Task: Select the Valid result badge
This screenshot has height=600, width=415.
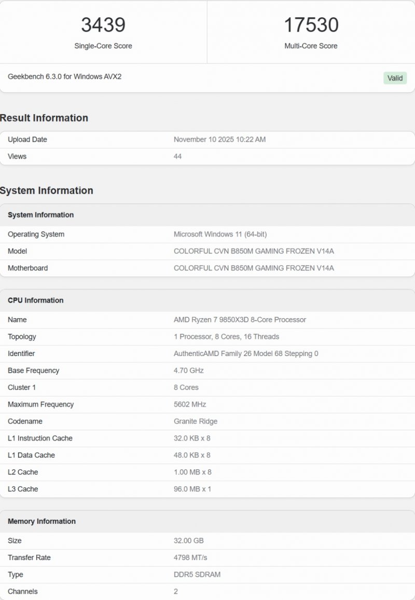Action: [x=395, y=78]
